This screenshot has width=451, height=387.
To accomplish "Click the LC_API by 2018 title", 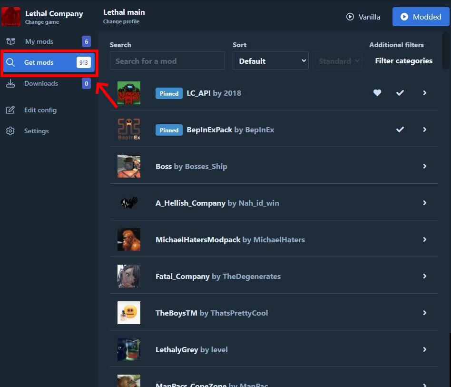I will [214, 93].
